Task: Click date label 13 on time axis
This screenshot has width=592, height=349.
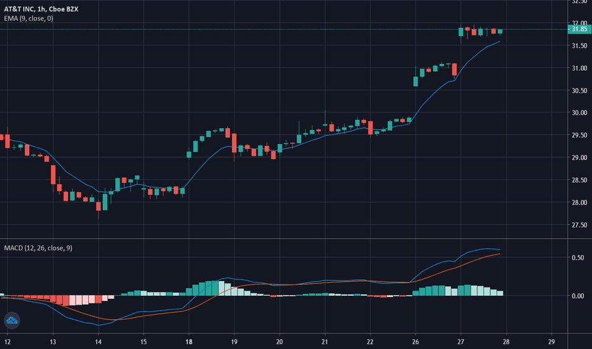Action: coord(53,342)
